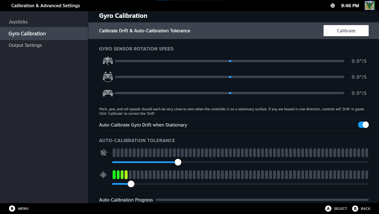Click the 9:46 PM clock
This screenshot has height=214, width=379.
350,6
